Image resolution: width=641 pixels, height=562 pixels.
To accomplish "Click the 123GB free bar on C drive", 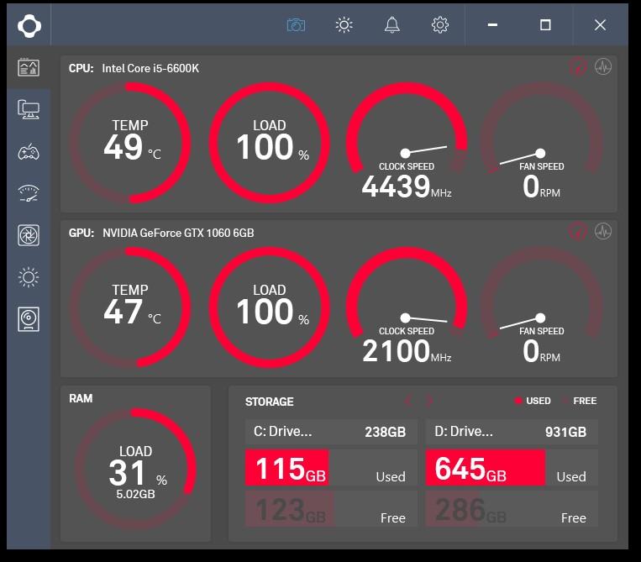I will [x=290, y=509].
